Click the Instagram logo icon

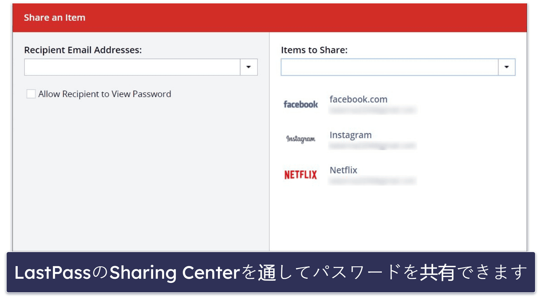pyautogui.click(x=300, y=139)
